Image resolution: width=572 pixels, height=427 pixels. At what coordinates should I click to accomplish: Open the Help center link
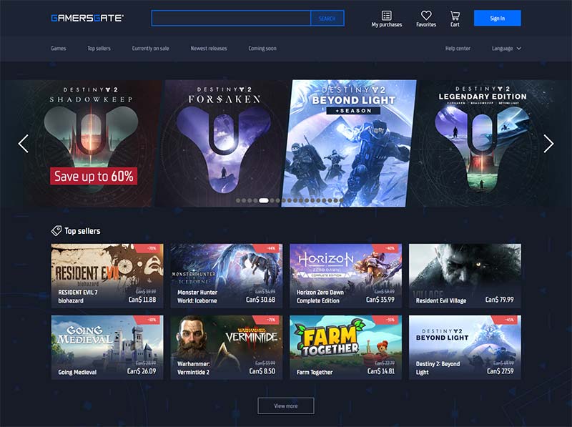(x=458, y=48)
